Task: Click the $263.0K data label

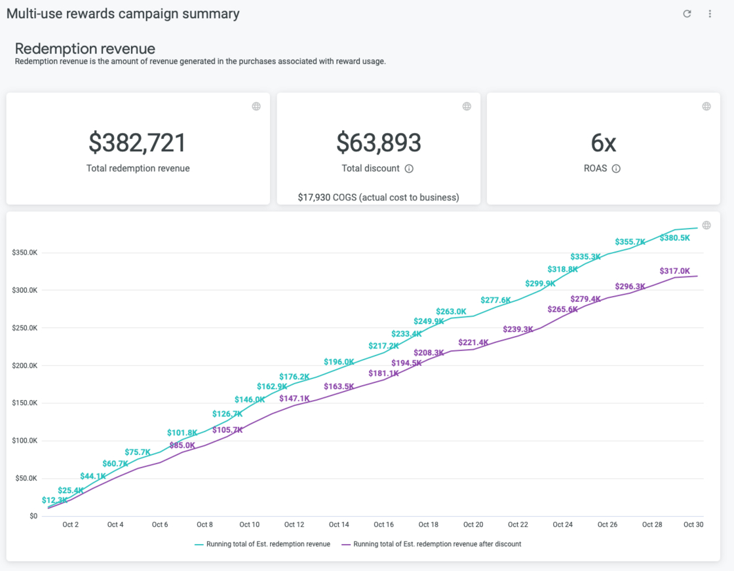Action: pos(452,312)
